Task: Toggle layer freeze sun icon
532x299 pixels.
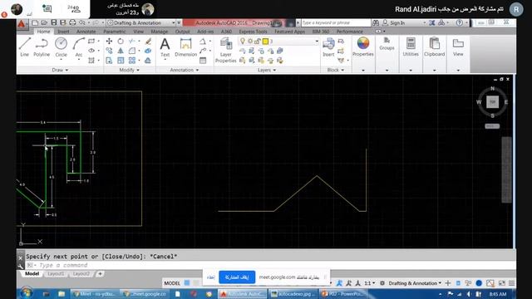Action: click(x=250, y=42)
